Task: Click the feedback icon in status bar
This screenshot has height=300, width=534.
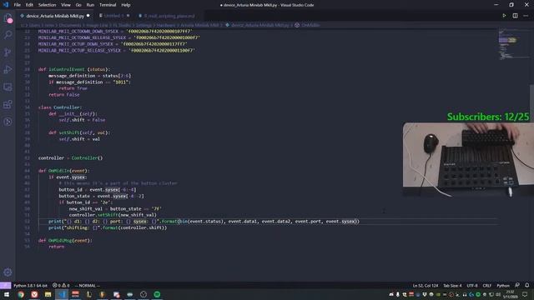Action: [x=517, y=285]
